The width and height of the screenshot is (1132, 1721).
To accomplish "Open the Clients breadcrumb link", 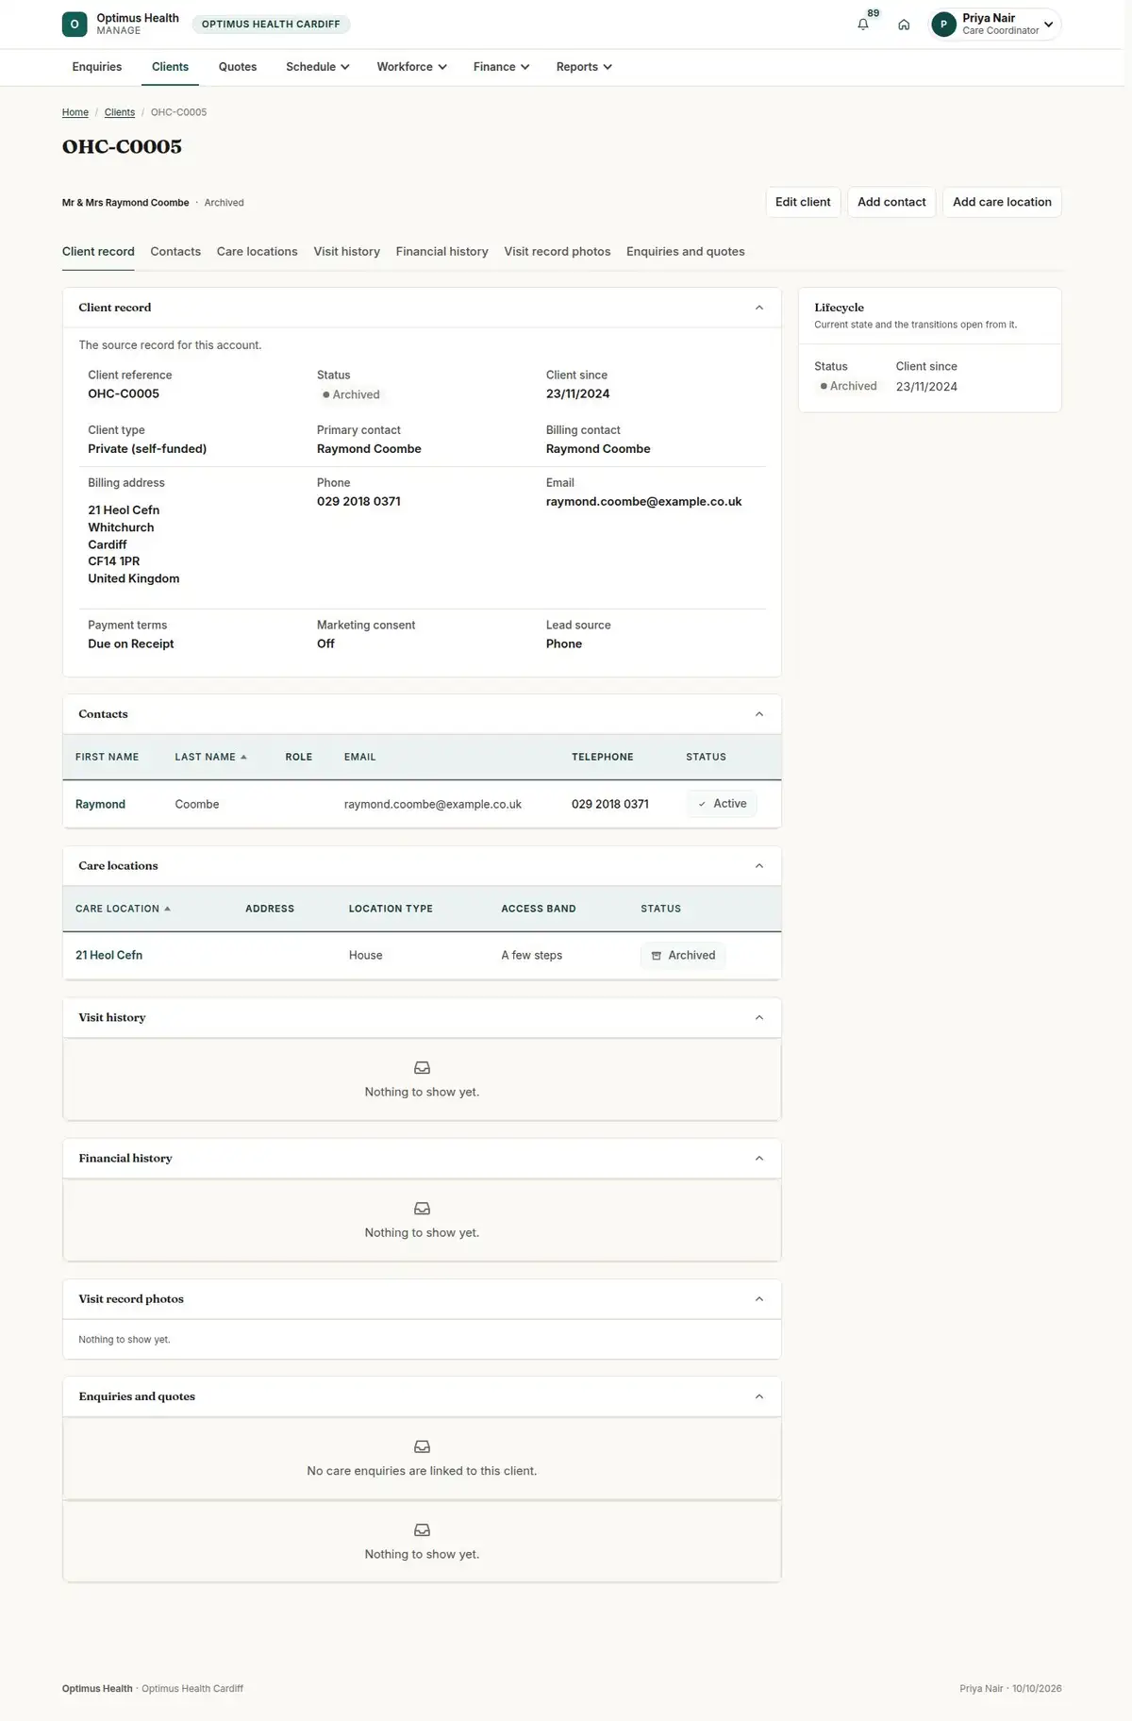I will click(120, 112).
